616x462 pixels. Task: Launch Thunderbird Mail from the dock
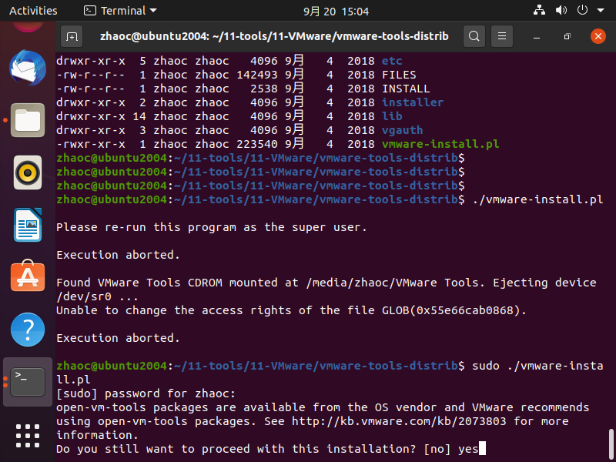click(x=28, y=67)
